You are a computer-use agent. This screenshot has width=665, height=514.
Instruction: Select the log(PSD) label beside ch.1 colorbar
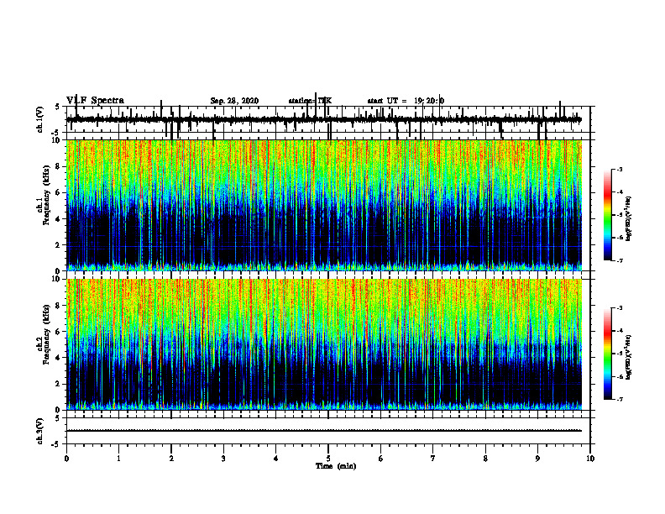click(x=628, y=219)
